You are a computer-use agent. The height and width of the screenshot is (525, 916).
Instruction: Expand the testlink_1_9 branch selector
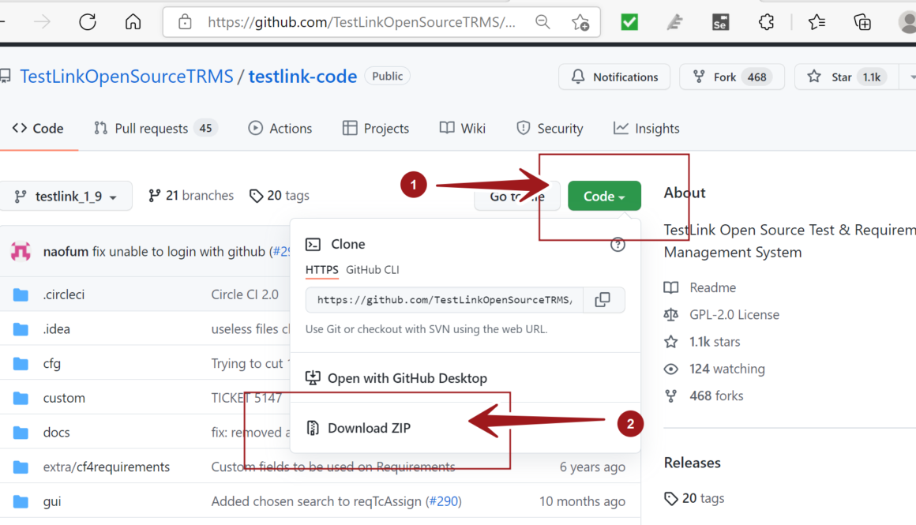click(x=66, y=197)
